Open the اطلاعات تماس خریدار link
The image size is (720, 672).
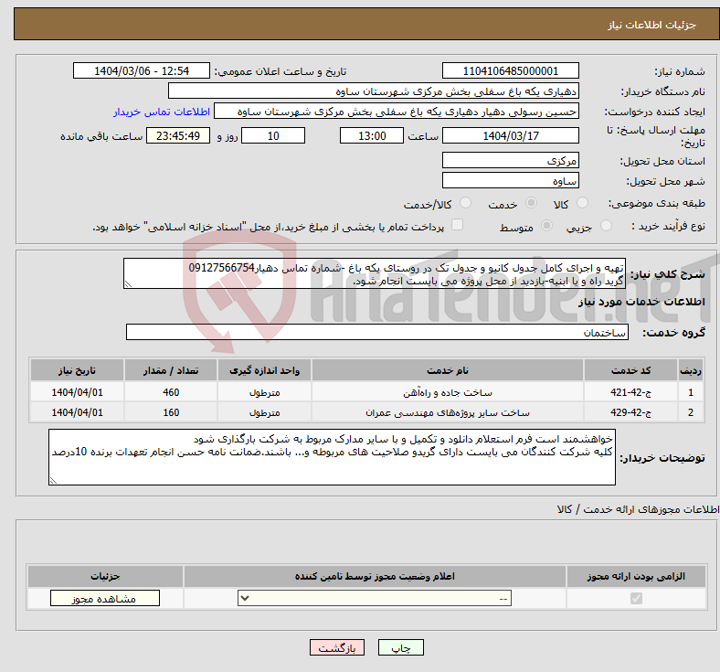162,112
